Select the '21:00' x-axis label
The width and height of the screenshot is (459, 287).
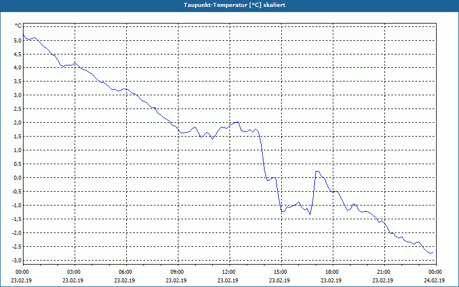pos(383,272)
